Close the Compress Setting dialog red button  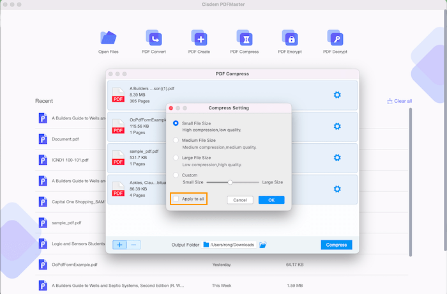pyautogui.click(x=171, y=108)
